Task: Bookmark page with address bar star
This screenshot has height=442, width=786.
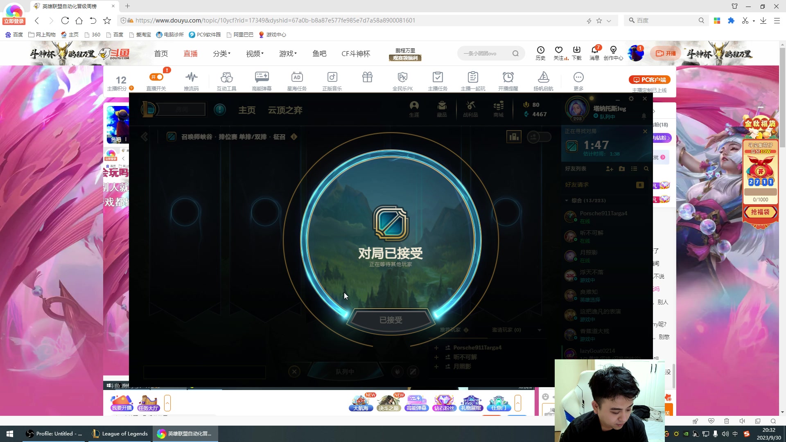Action: [599, 20]
